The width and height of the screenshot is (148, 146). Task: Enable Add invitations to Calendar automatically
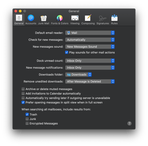[x=23, y=93]
